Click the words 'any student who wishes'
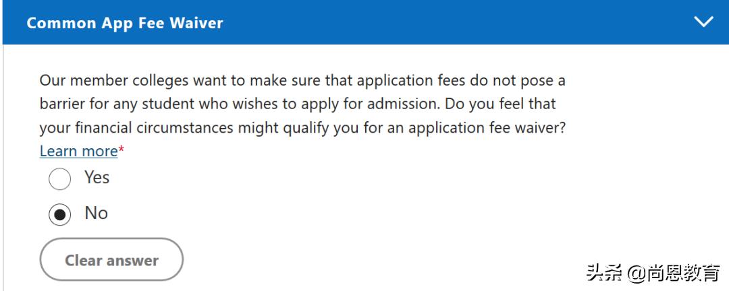 coord(193,105)
